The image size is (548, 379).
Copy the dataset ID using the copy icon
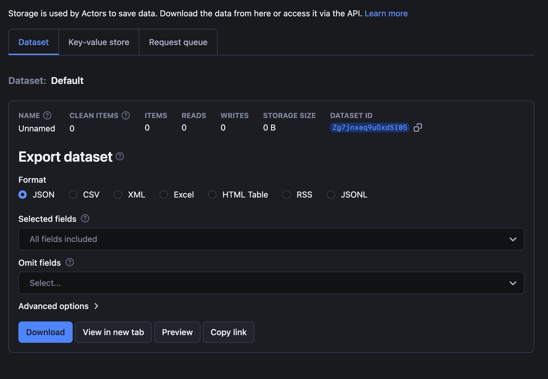click(x=418, y=128)
